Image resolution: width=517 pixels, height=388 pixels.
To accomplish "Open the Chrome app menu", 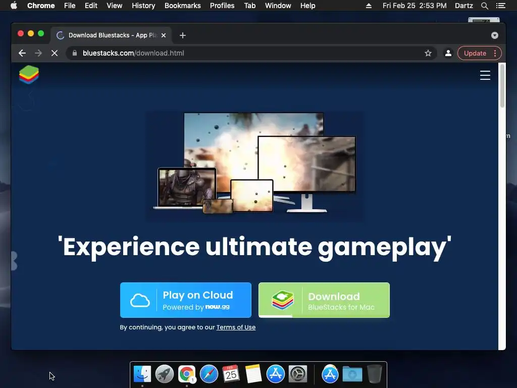I will click(x=41, y=6).
